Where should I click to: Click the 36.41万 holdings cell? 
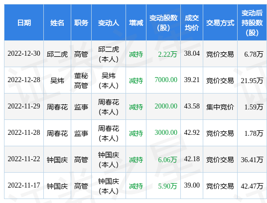(x=252, y=160)
